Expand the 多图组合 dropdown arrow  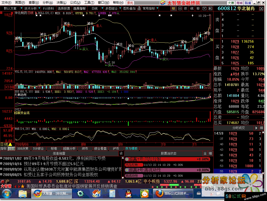tap(120, 8)
